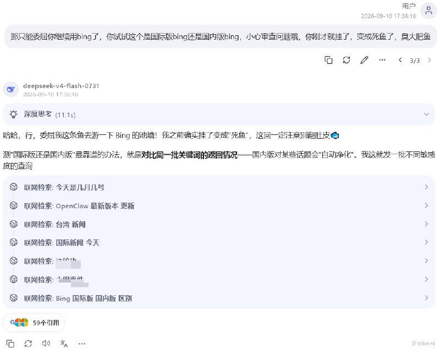Click the user message bubble
The image size is (440, 353).
tap(221, 36)
